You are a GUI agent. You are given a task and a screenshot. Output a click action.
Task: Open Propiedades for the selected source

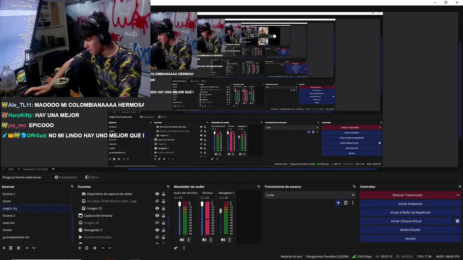pos(66,177)
